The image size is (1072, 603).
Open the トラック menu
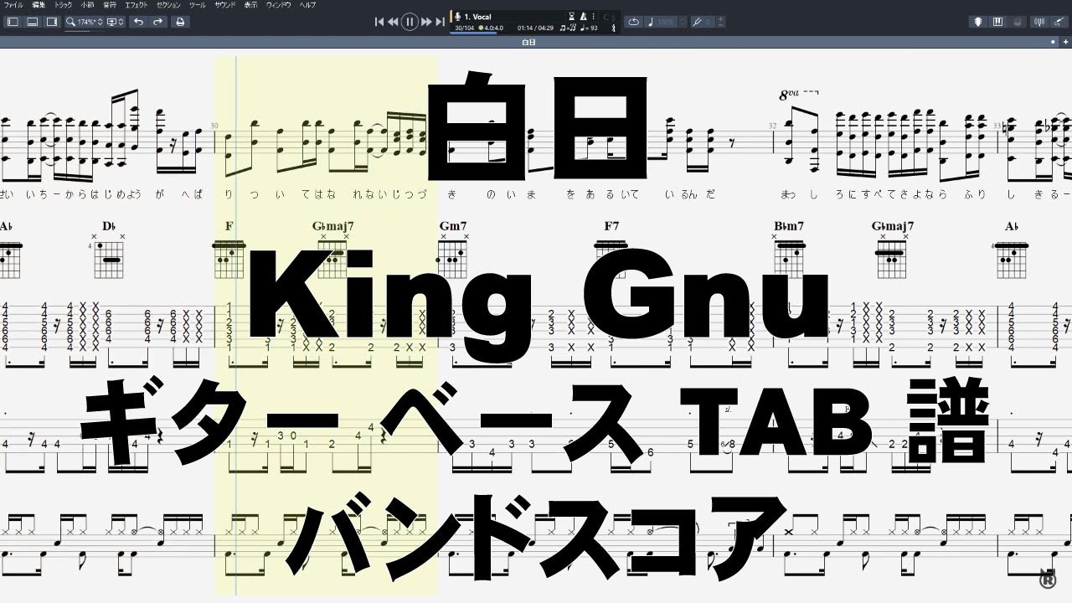(x=64, y=5)
